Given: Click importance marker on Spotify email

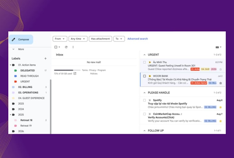Looking at the screenshot, I should [150, 100].
